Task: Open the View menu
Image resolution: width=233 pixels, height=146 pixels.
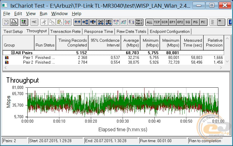Action: pos(31,14)
